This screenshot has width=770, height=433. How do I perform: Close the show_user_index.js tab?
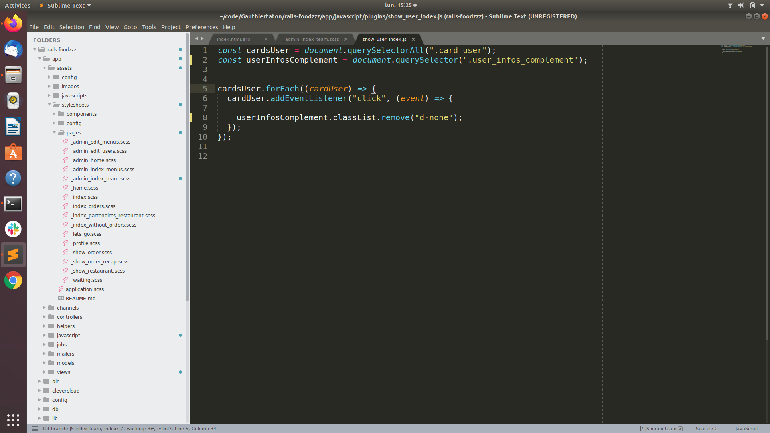(413, 39)
